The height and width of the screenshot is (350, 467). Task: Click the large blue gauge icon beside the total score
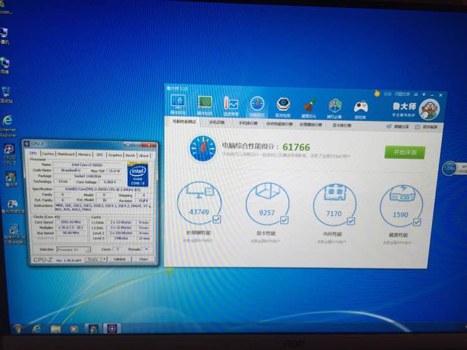coord(202,148)
